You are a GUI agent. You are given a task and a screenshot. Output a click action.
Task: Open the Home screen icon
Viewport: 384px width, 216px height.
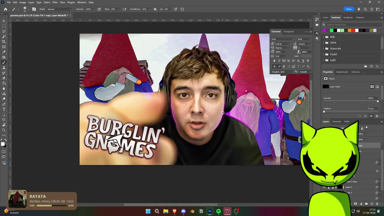5,9
